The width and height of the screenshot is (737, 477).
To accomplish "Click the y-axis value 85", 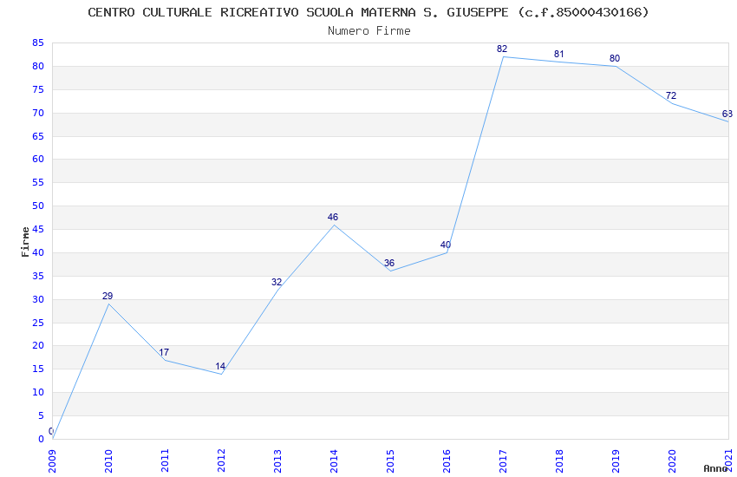I will [38, 43].
